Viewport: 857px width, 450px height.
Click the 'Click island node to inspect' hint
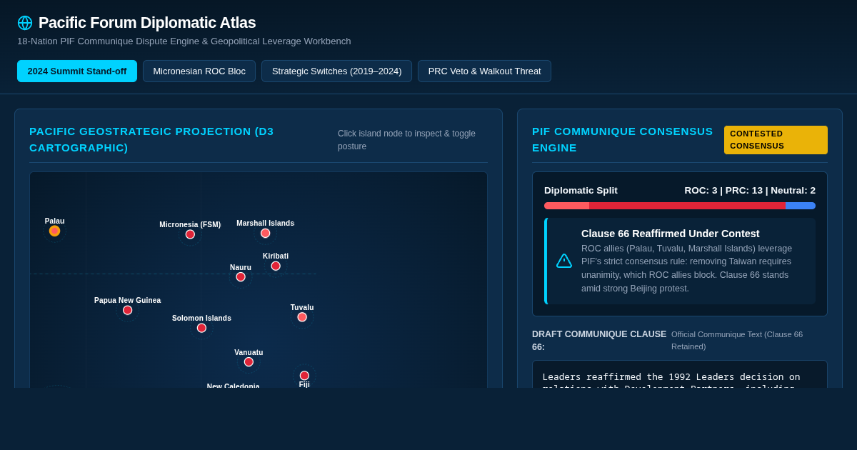tap(406, 140)
